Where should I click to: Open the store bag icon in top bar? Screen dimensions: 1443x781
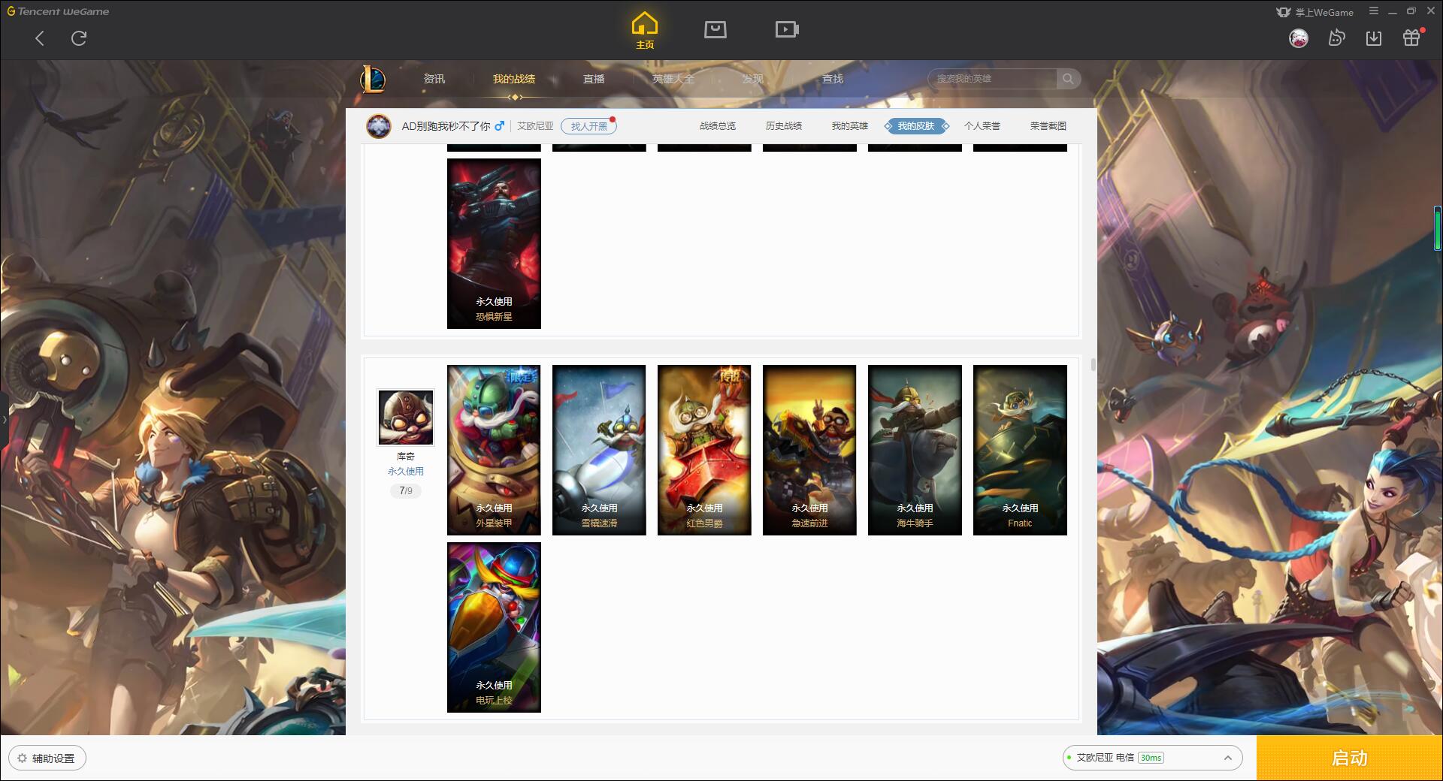(x=715, y=30)
